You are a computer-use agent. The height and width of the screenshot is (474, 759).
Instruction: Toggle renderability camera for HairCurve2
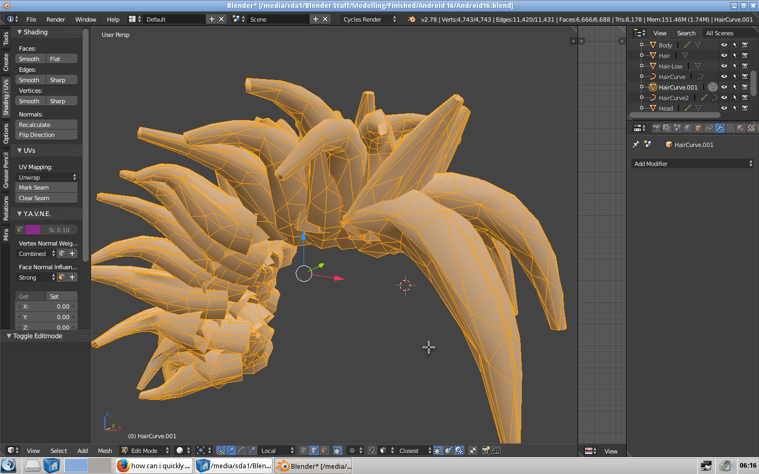[x=745, y=97]
